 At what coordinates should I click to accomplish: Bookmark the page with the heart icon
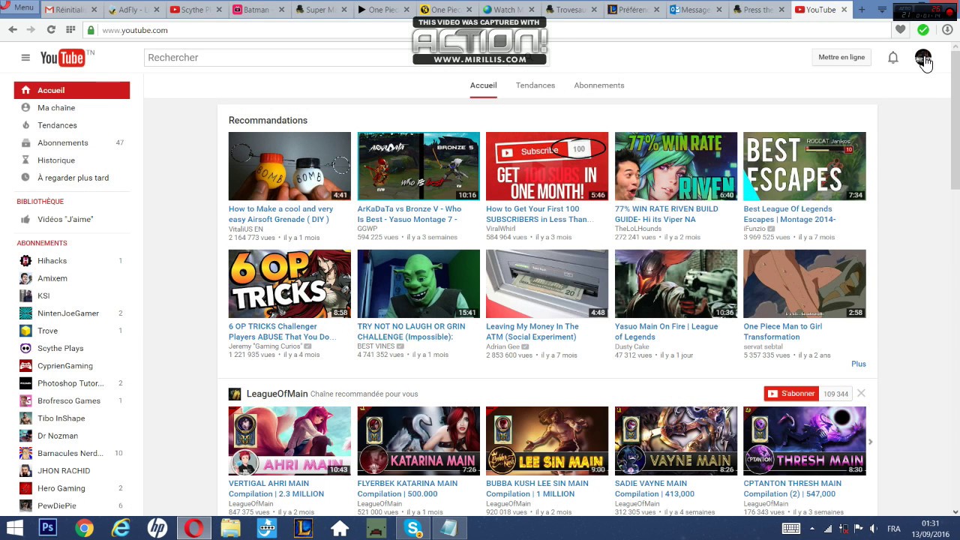coord(901,30)
